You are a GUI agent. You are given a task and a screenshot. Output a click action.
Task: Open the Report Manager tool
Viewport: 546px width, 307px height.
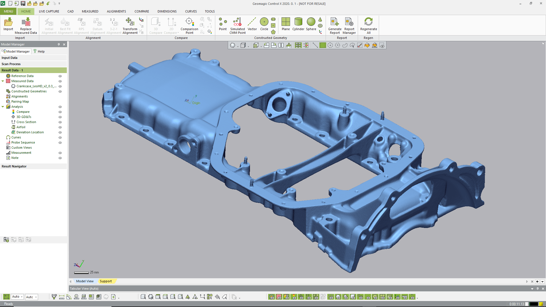point(349,24)
